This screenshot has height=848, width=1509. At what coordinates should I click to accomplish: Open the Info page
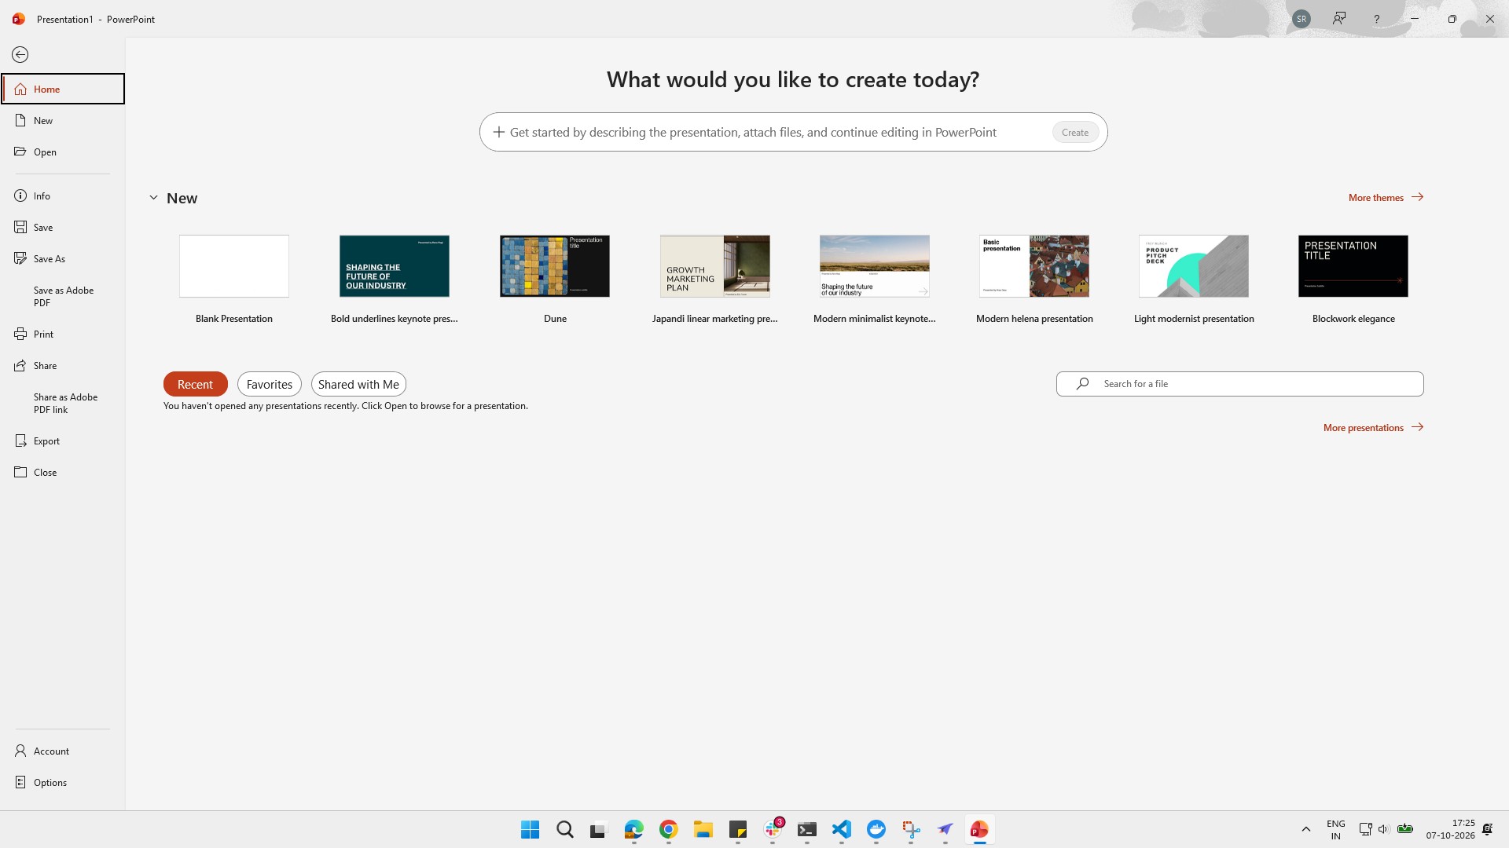63,196
